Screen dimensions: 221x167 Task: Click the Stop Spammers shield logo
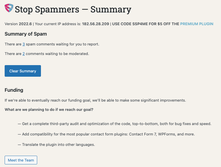pos(9,8)
